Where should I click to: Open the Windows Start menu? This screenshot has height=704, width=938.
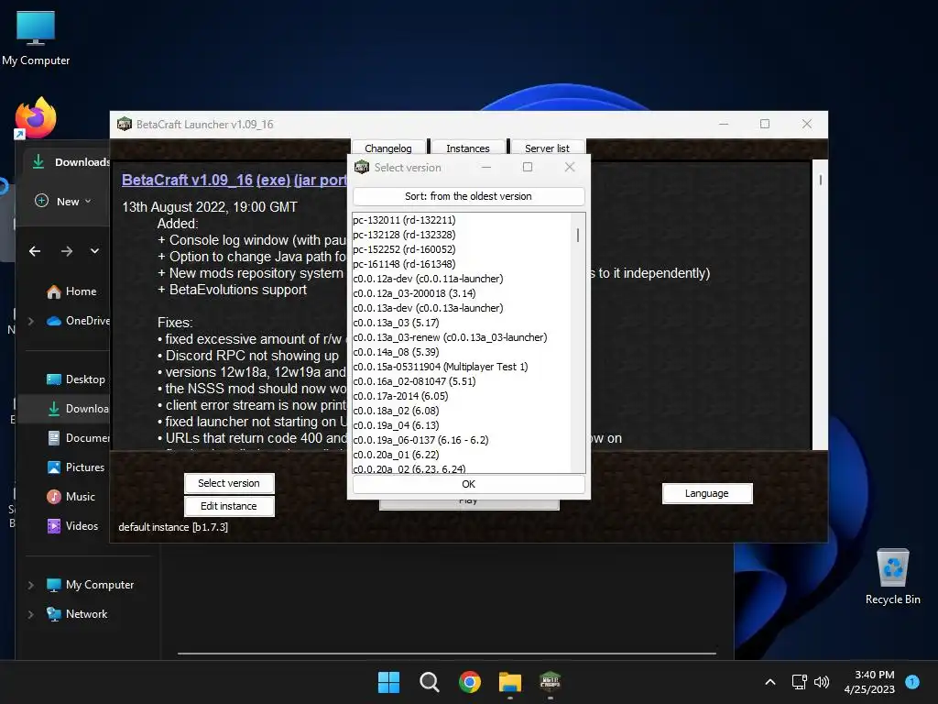click(388, 682)
